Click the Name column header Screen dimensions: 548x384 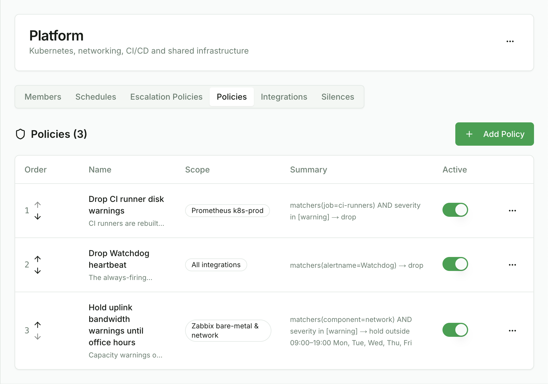100,170
